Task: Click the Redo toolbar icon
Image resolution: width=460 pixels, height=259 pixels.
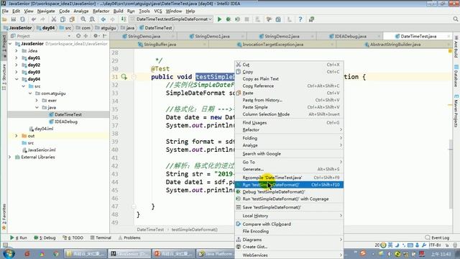Action: [43, 19]
